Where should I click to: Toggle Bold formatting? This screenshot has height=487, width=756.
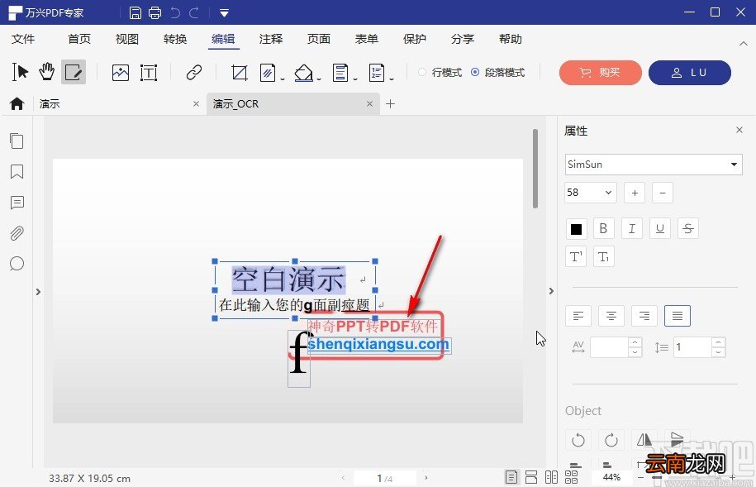[604, 229]
